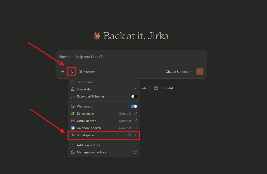Open the Use style submenu
This screenshot has height=174, width=267.
pos(104,89)
